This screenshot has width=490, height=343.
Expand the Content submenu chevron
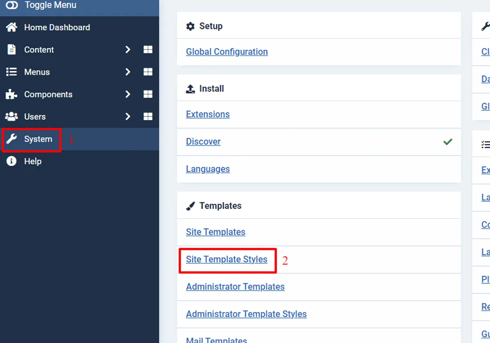pos(128,50)
